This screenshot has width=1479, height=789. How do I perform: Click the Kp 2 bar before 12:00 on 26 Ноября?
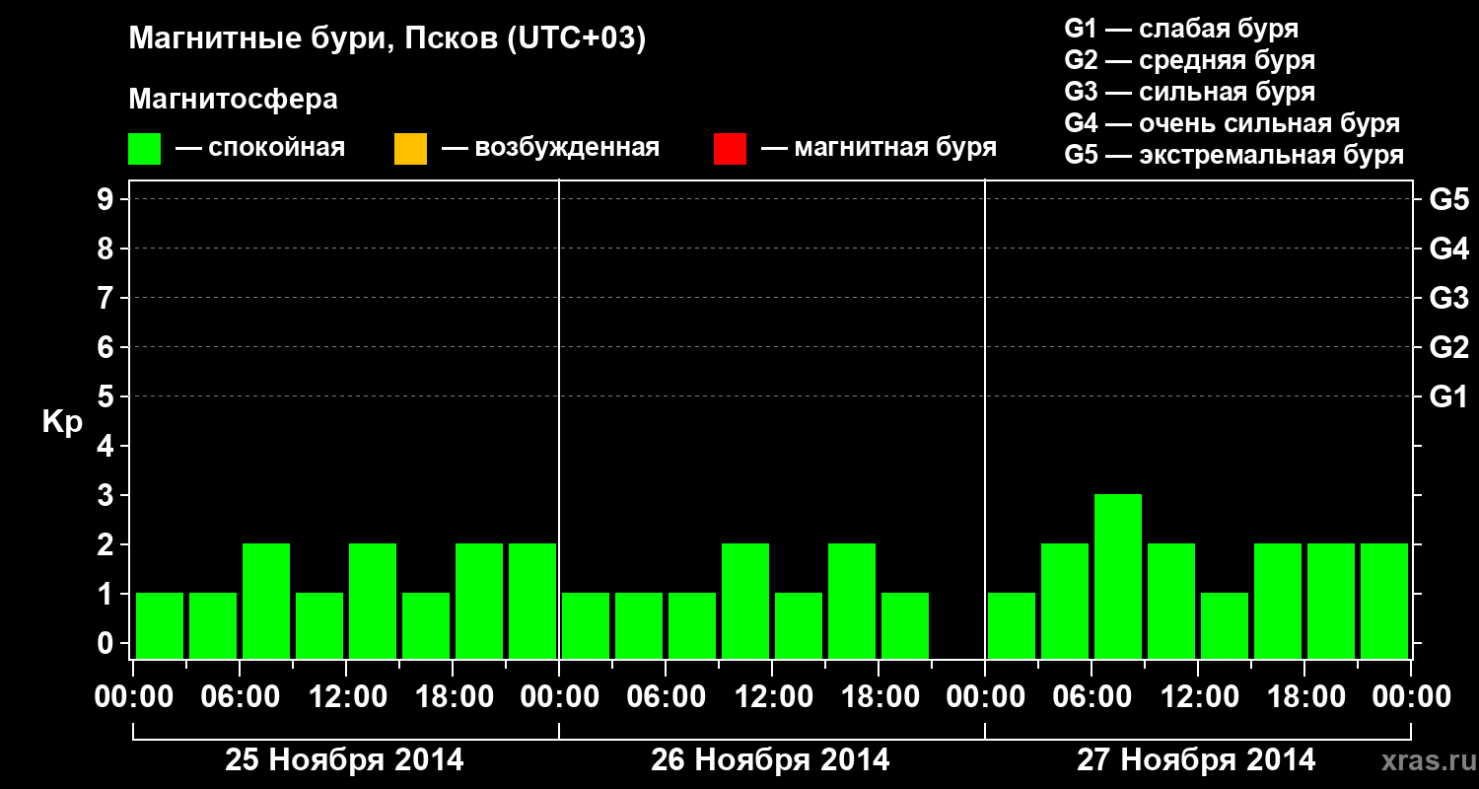(x=745, y=601)
